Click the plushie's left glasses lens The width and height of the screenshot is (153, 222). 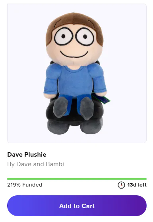pos(64,37)
